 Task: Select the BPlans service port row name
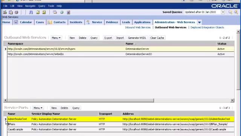[x=12, y=124]
